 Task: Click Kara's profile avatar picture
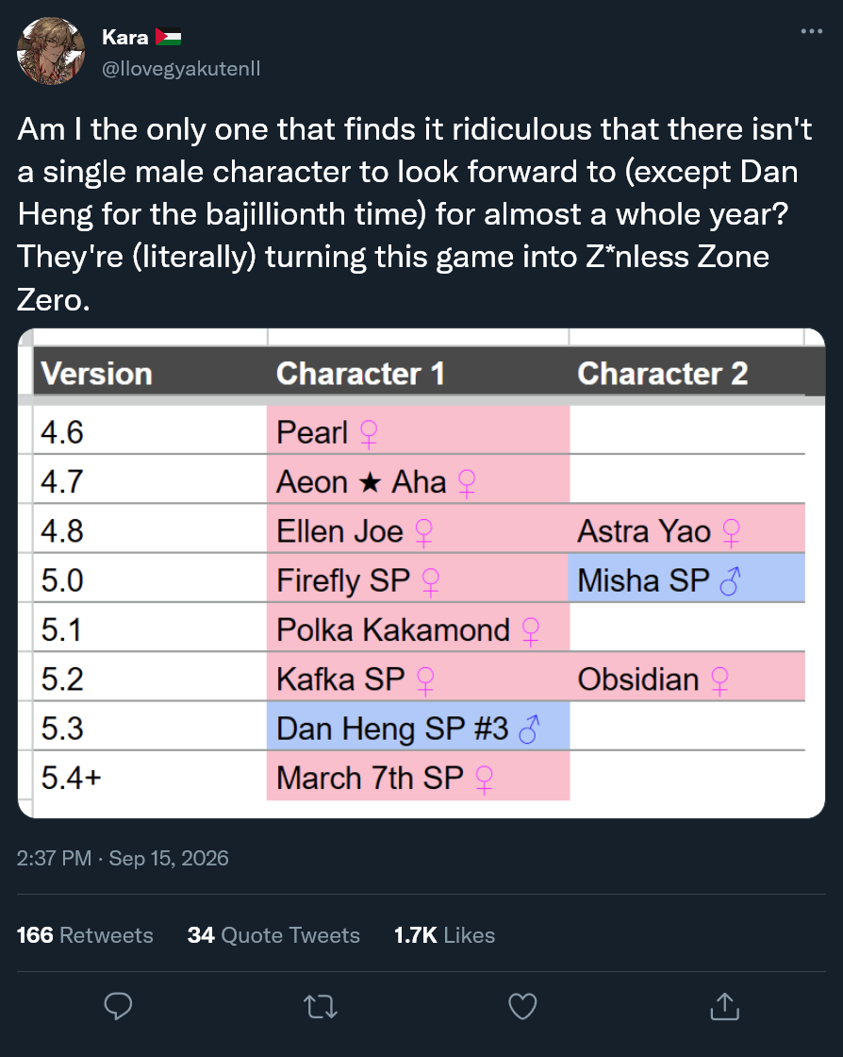coord(51,51)
